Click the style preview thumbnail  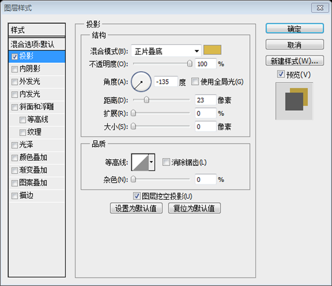294,101
